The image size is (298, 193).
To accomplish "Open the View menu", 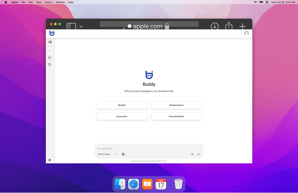I will [x=39, y=2].
